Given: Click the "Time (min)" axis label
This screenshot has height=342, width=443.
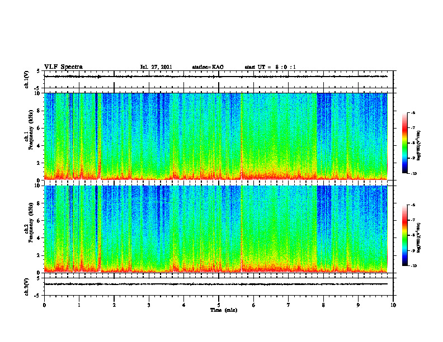Looking at the screenshot, I should 224,310.
